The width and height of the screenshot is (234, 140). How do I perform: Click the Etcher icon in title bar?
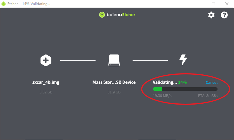[x=4, y=4]
